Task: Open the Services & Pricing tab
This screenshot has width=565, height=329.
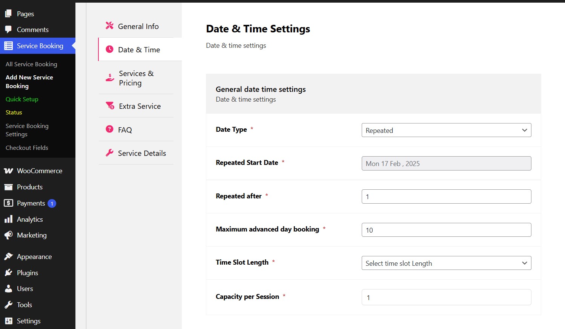Action: coord(136,78)
